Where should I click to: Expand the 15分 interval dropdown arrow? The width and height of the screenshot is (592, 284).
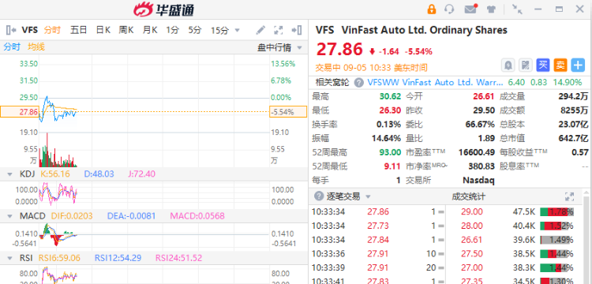pyautogui.click(x=237, y=30)
